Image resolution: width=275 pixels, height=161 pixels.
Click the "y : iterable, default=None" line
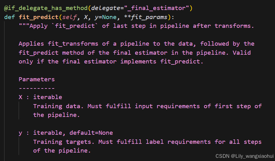[66, 133]
